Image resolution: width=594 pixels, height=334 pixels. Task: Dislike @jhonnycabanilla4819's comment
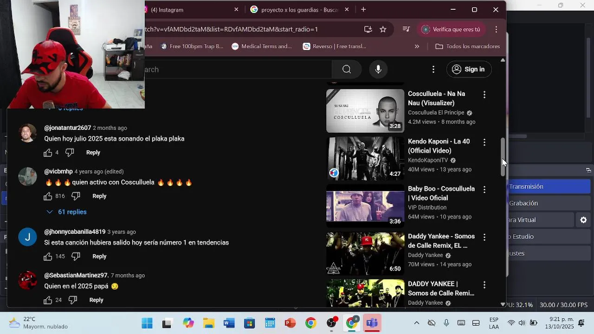(x=76, y=257)
